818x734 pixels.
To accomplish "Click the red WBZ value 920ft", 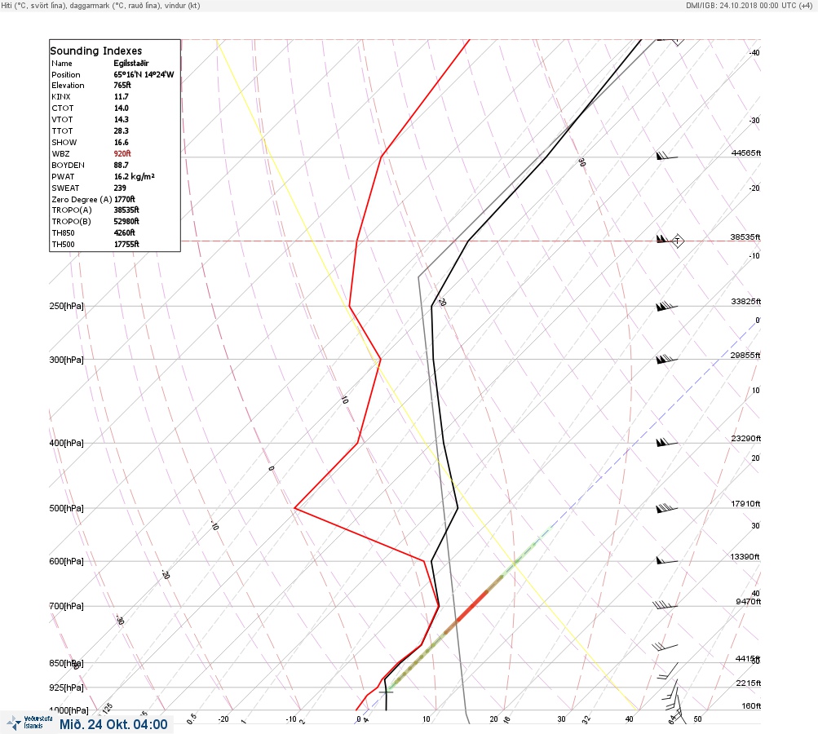I will click(x=122, y=153).
